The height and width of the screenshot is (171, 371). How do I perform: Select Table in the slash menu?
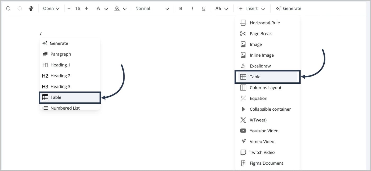pyautogui.click(x=70, y=97)
